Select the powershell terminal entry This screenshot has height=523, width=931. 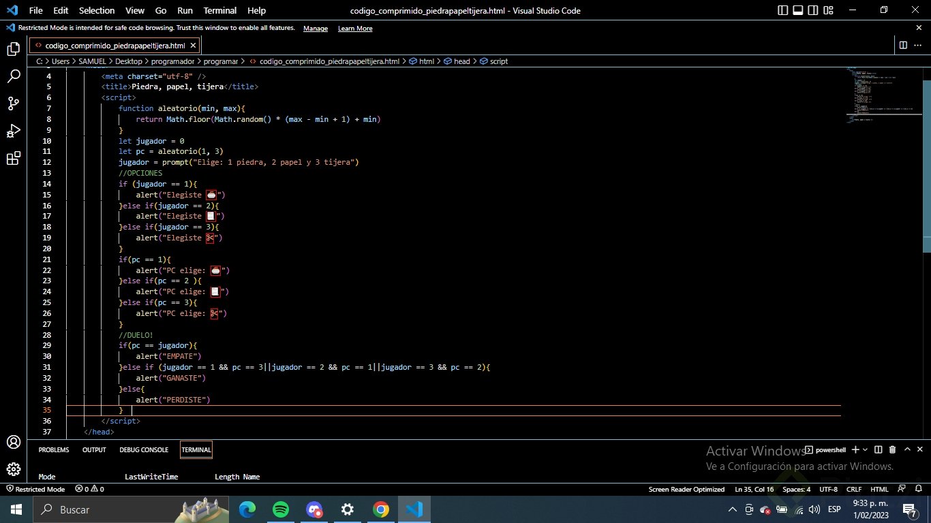pos(826,449)
